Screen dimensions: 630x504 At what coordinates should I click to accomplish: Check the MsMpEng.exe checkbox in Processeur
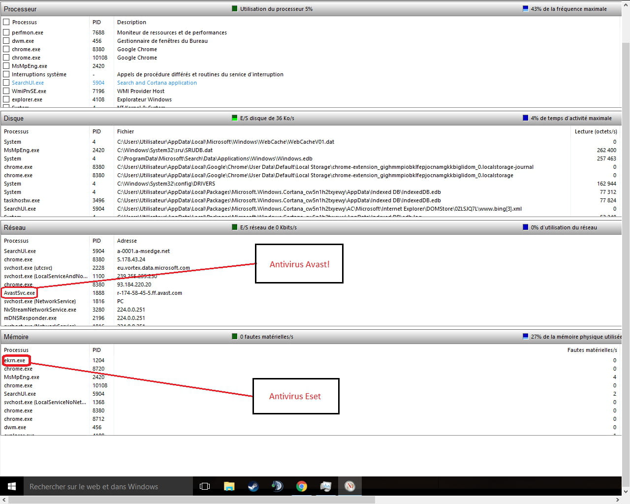click(6, 66)
